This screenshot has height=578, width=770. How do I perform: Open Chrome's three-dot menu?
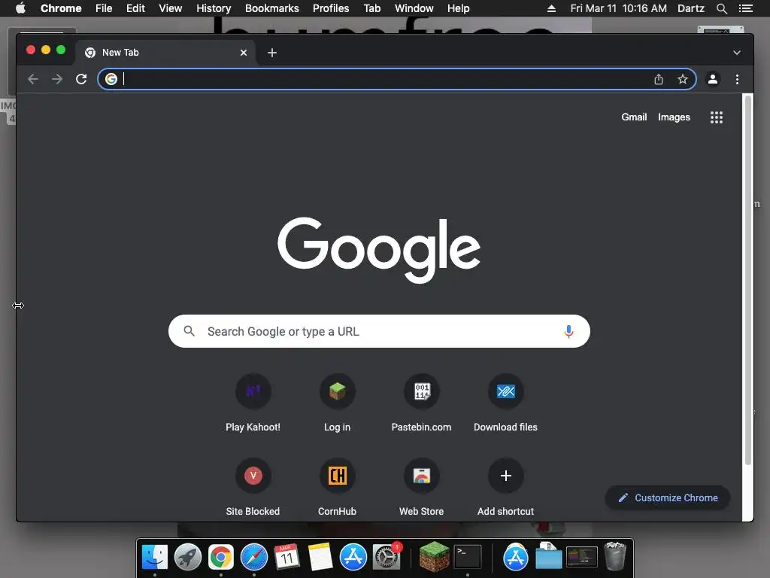point(737,79)
